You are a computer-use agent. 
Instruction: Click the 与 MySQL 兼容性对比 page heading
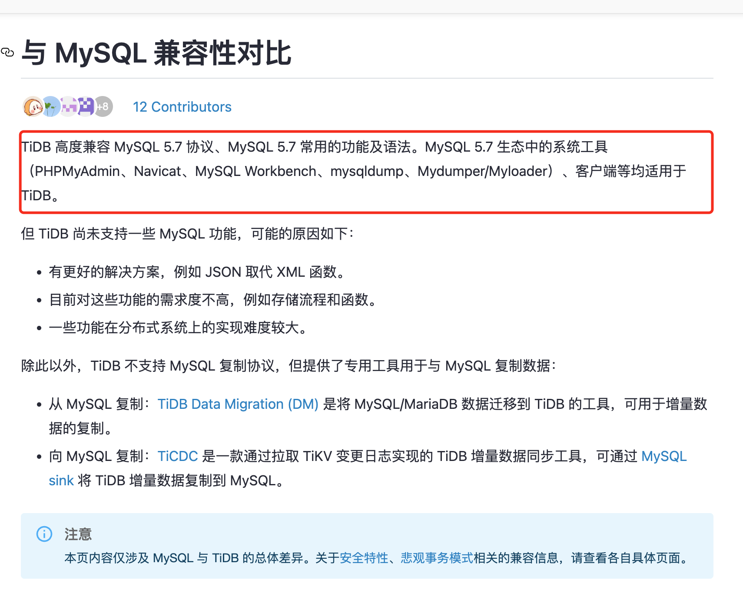[x=156, y=53]
